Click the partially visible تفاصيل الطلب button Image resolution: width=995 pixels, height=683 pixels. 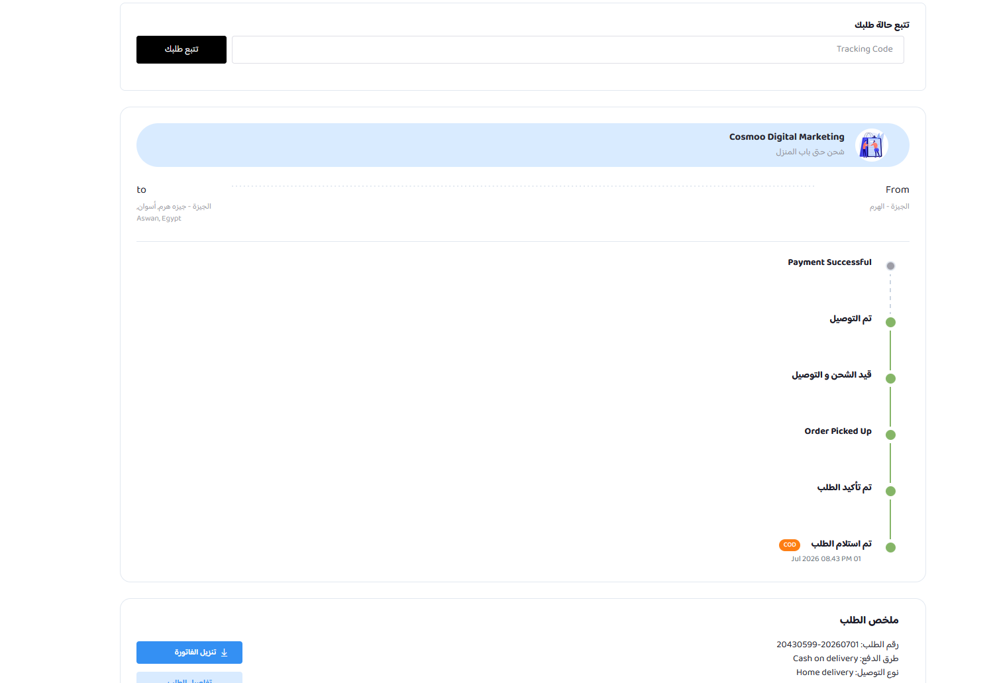tap(189, 678)
